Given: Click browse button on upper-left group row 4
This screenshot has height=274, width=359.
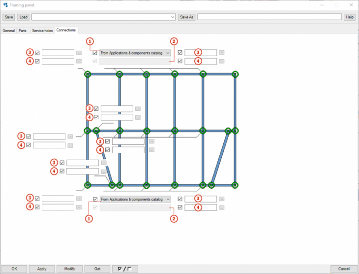Looking at the screenshot, I should pos(79,61).
